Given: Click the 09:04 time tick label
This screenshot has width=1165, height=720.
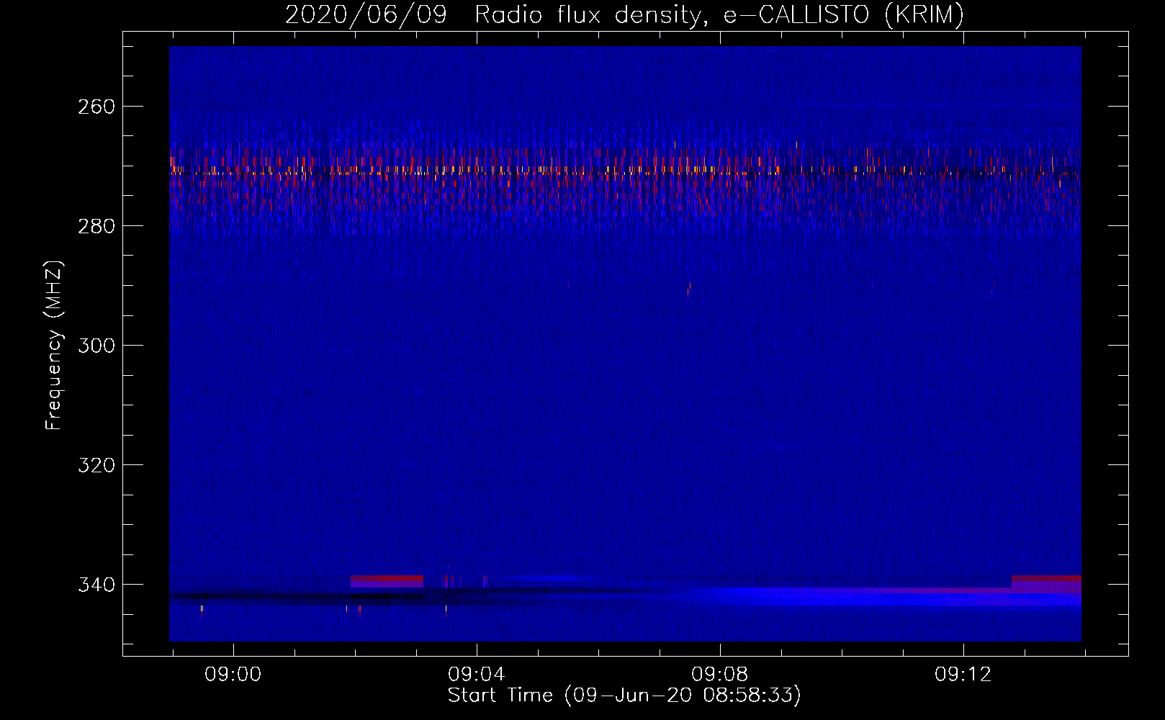Looking at the screenshot, I should pyautogui.click(x=477, y=675).
